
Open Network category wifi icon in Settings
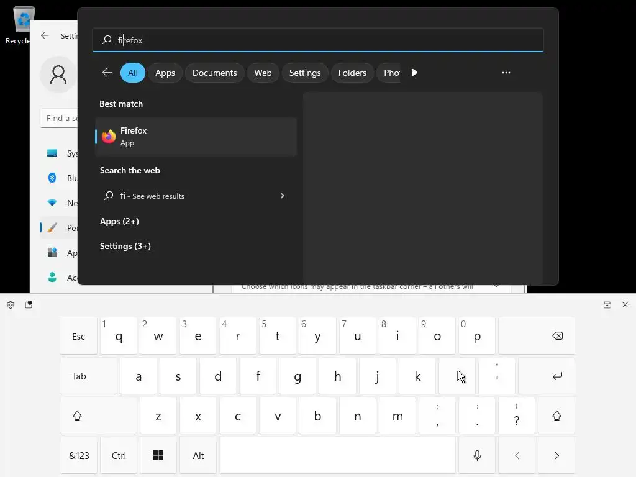coord(52,202)
